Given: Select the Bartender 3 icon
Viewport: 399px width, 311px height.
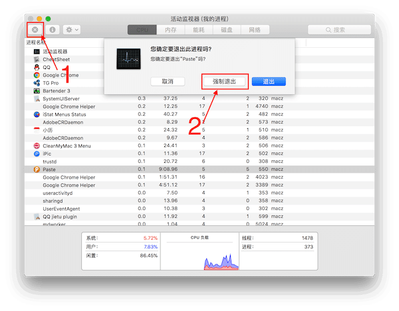Looking at the screenshot, I should (37, 91).
